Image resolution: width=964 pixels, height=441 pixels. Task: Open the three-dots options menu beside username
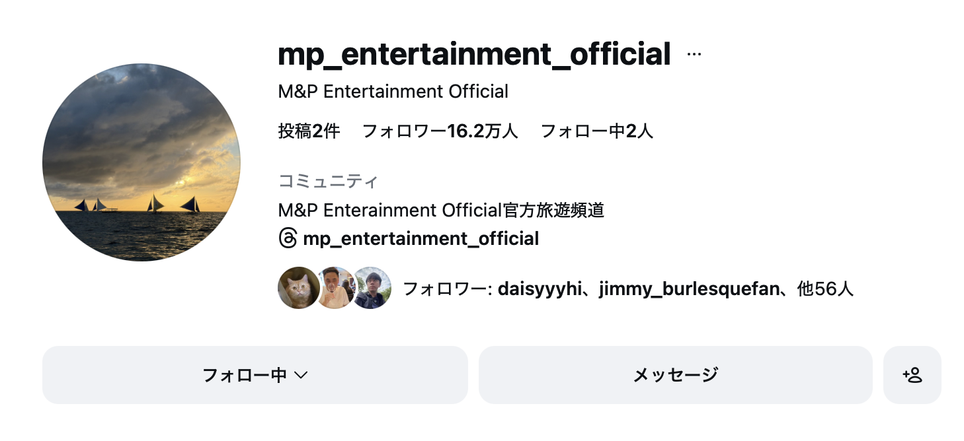[694, 55]
